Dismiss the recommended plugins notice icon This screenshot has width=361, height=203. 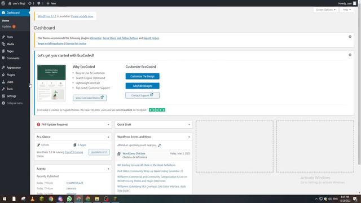pyautogui.click(x=350, y=37)
